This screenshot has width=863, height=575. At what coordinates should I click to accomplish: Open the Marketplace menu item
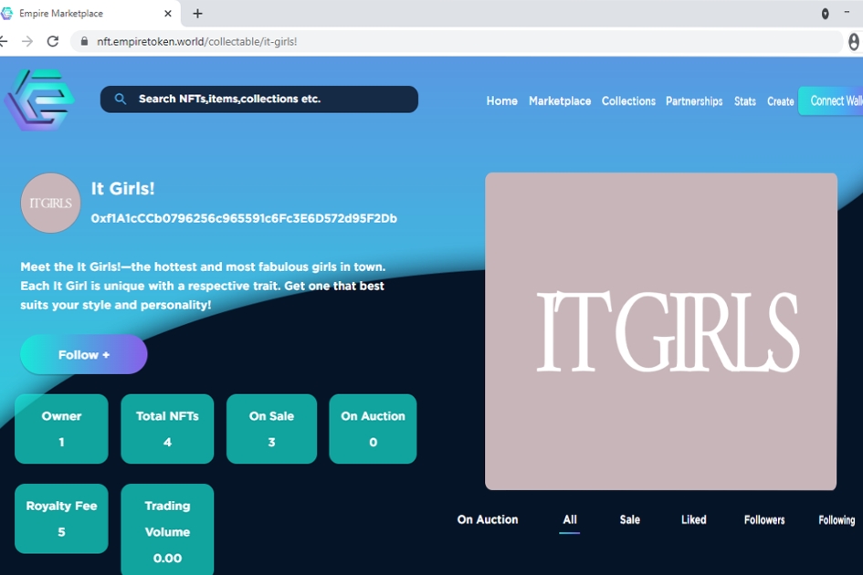click(560, 101)
